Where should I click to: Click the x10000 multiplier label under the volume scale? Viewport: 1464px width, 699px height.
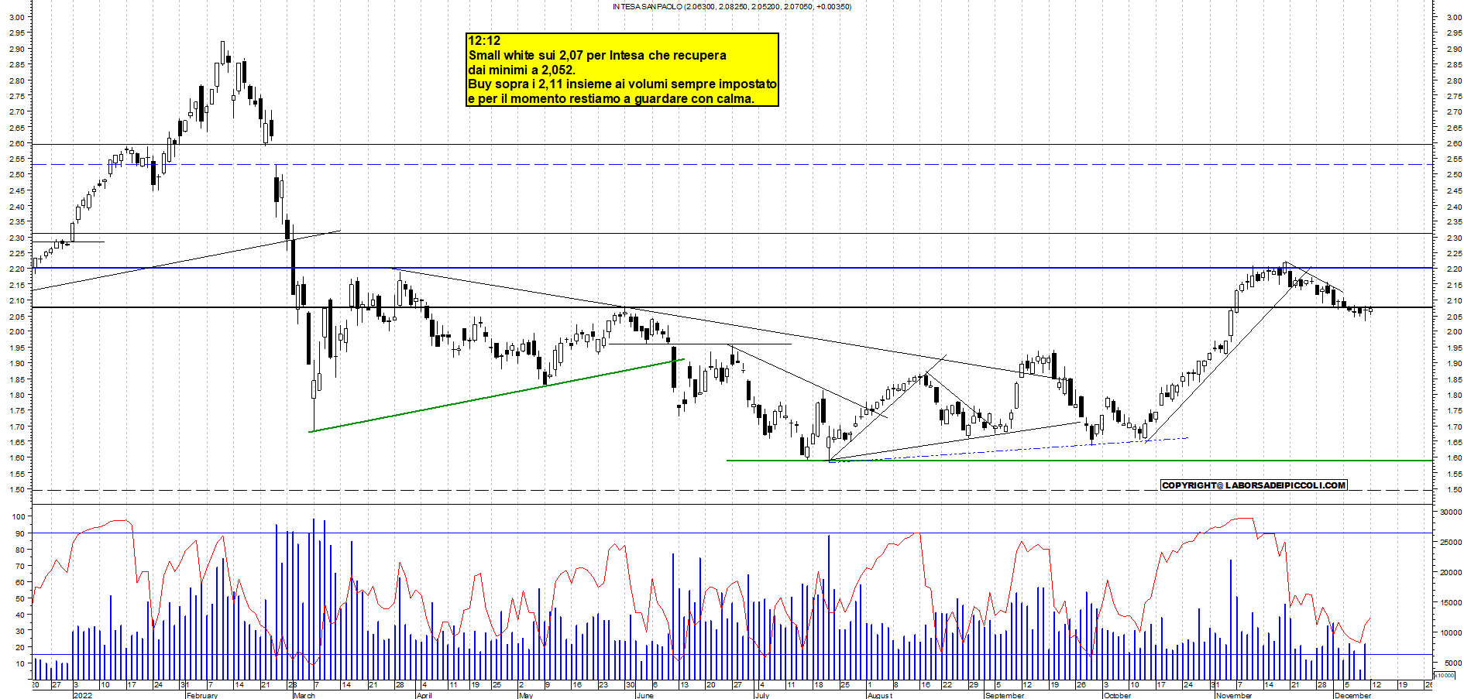pyautogui.click(x=1445, y=675)
